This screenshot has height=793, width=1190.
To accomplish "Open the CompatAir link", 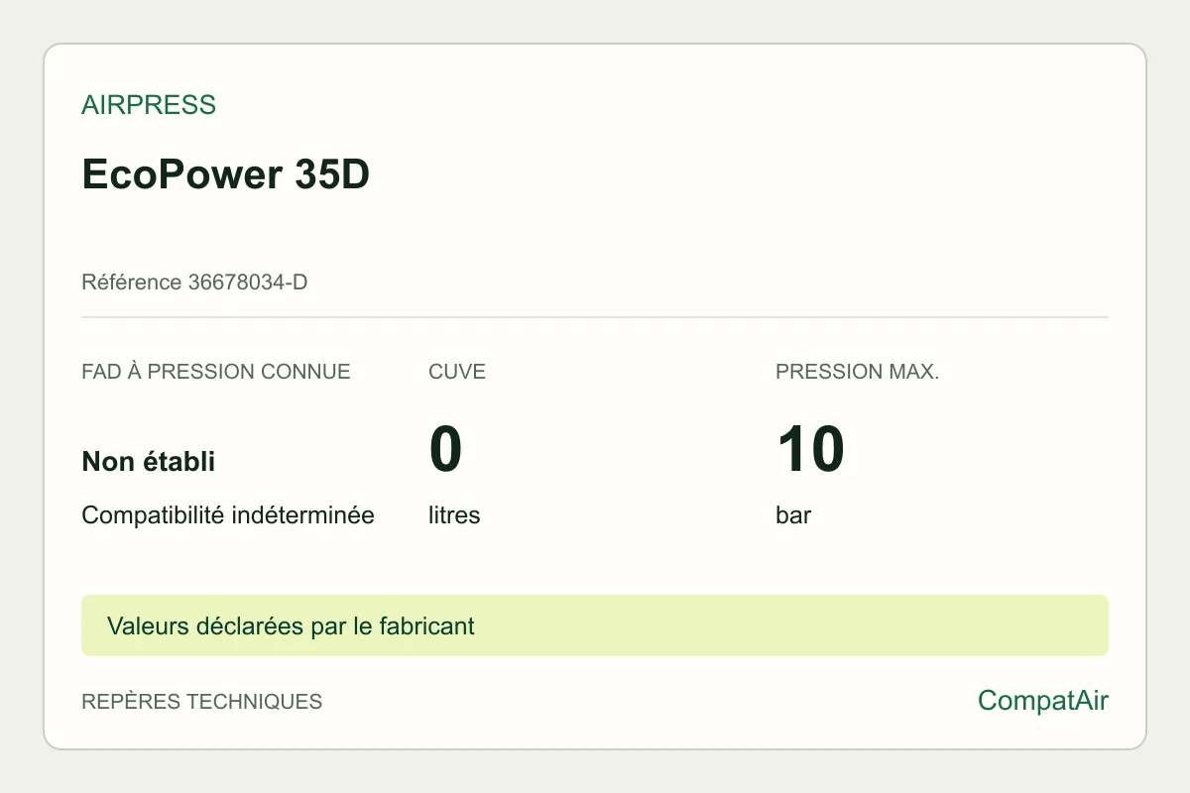I will coord(1043,701).
